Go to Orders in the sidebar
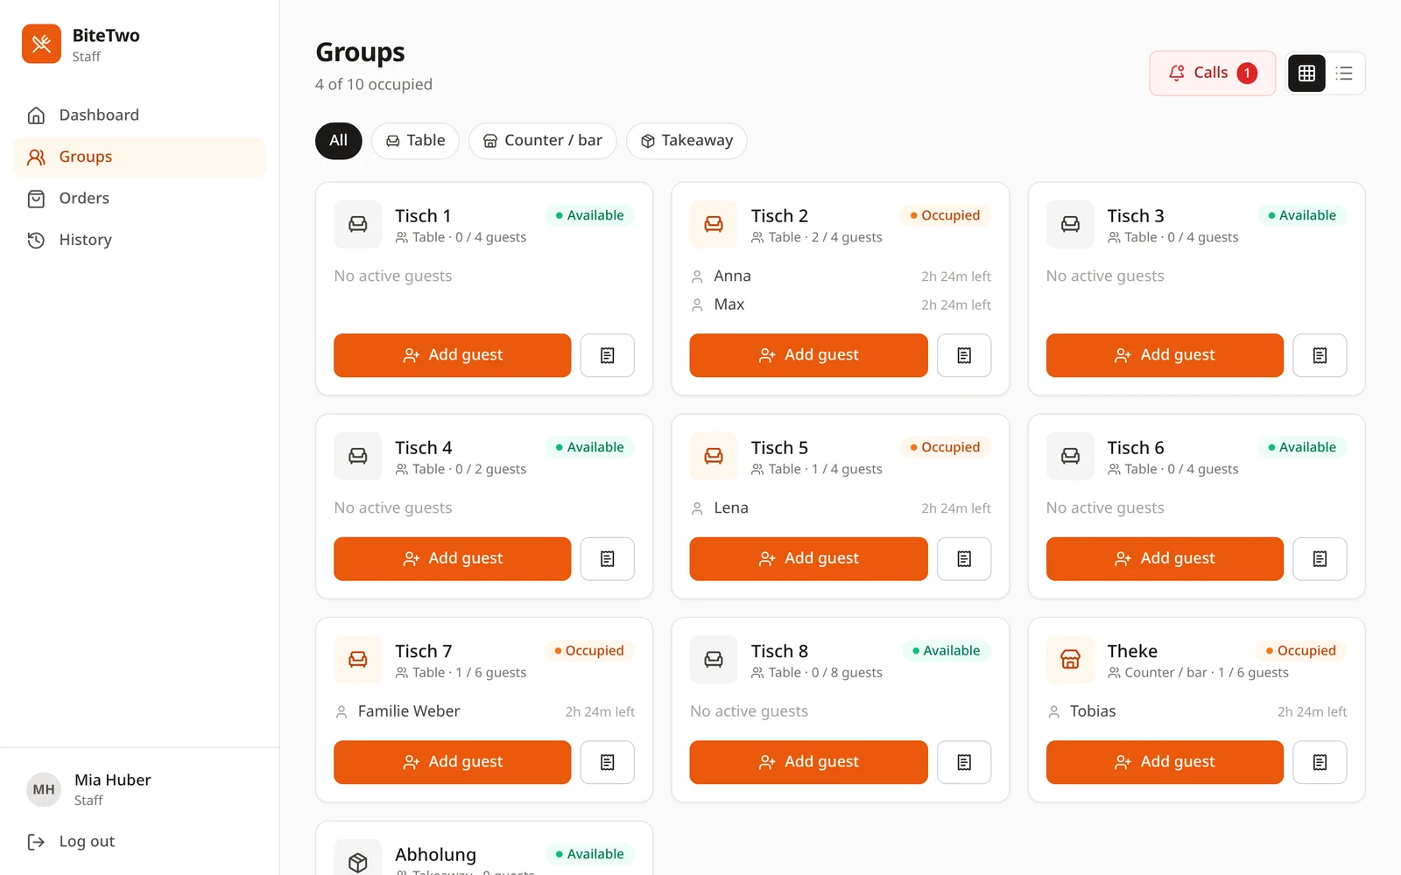 click(x=140, y=199)
